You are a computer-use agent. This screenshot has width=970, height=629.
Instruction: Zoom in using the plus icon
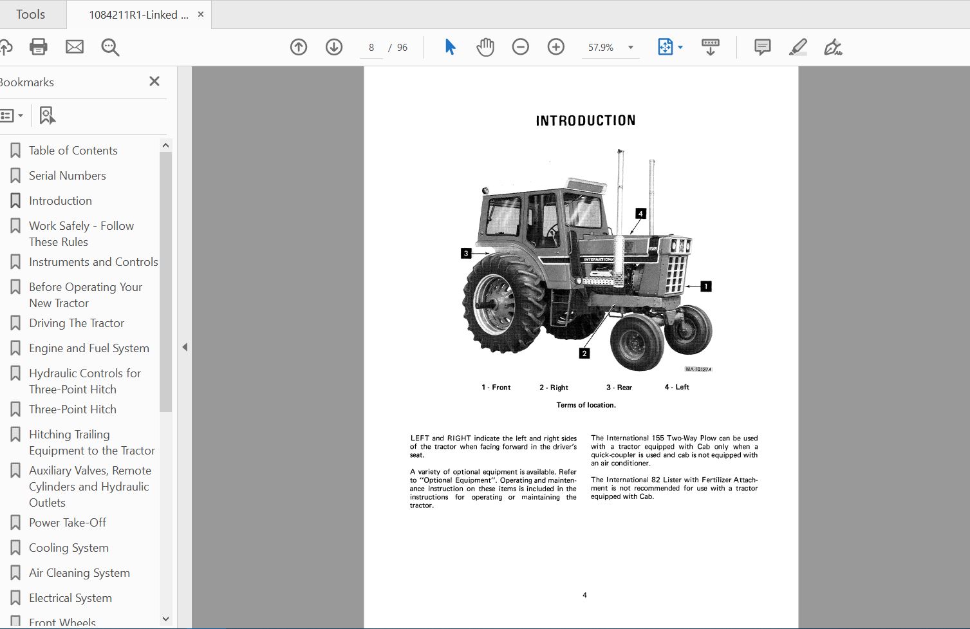coord(555,46)
